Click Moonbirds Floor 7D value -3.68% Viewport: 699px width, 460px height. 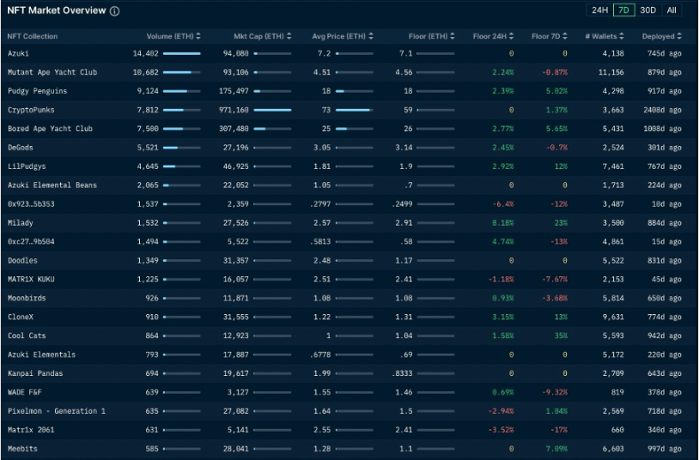tap(555, 298)
